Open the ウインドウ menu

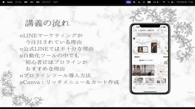click(x=46, y=2)
